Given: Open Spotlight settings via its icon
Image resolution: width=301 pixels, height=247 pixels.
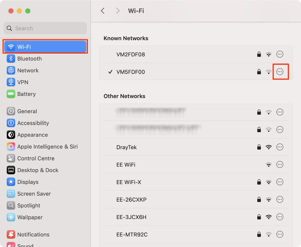Looking at the screenshot, I should click(x=11, y=205).
